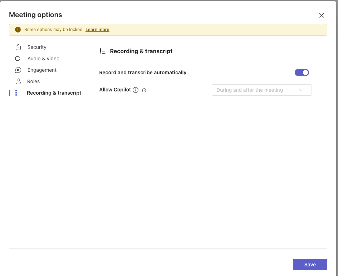338x276 pixels.
Task: Select the Engagement chat bubble icon
Action: coord(18,70)
